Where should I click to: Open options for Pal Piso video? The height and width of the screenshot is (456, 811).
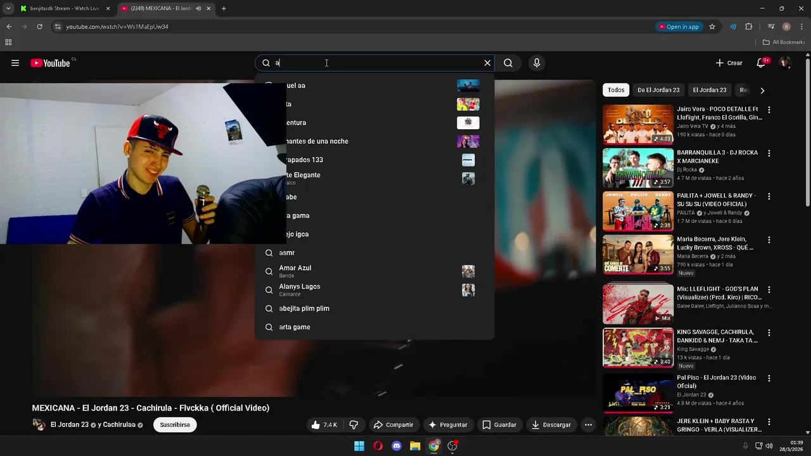(x=769, y=378)
